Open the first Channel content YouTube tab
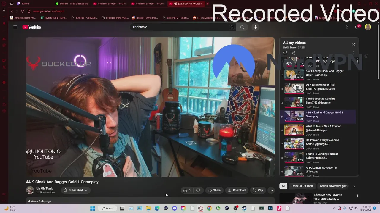This screenshot has height=213, width=380. (110, 4)
